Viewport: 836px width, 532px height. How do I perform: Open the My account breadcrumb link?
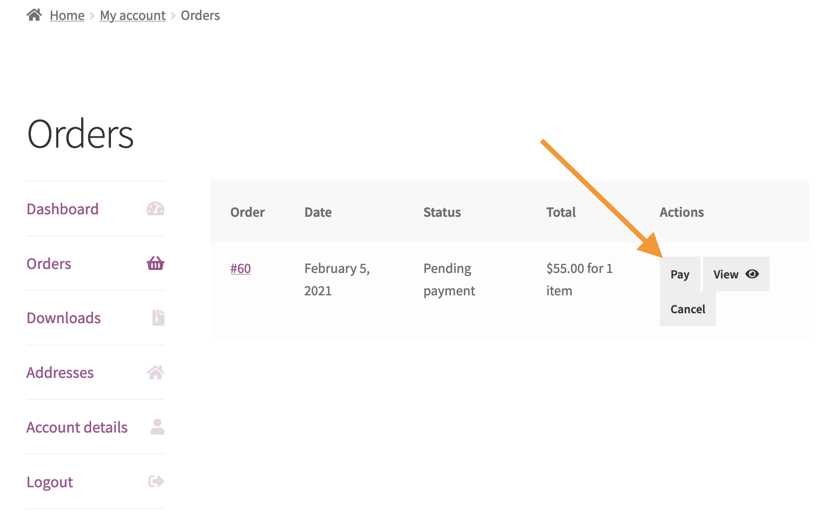[x=132, y=15]
